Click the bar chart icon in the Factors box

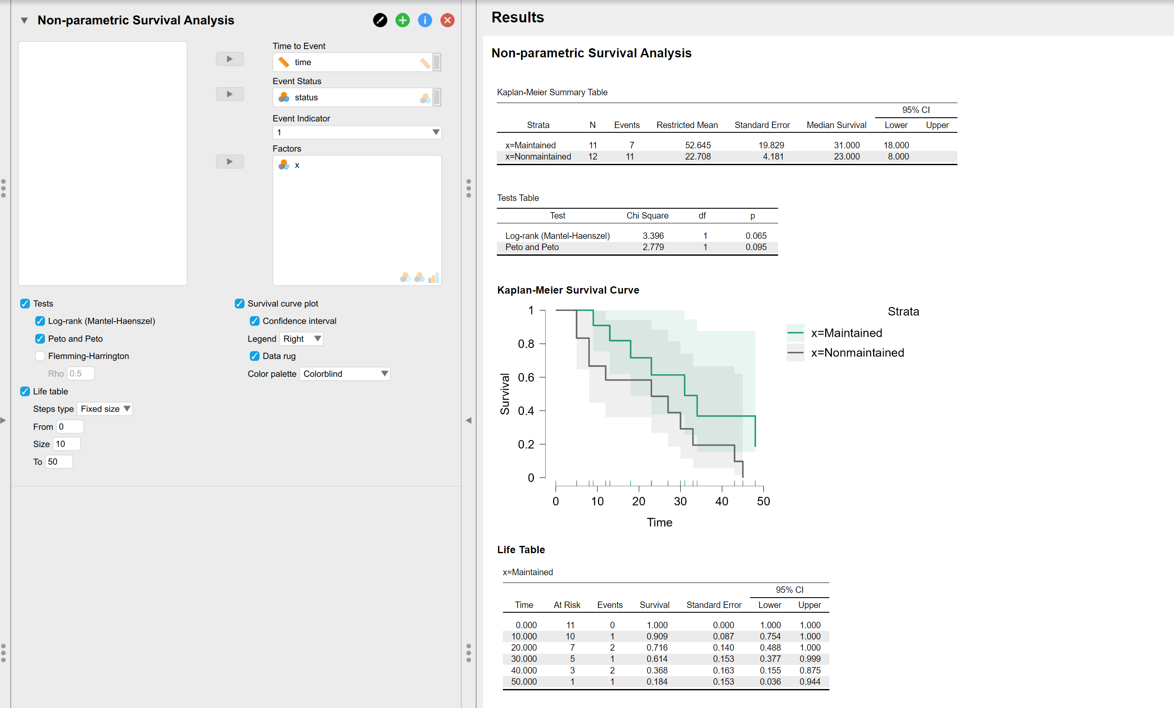pyautogui.click(x=433, y=278)
